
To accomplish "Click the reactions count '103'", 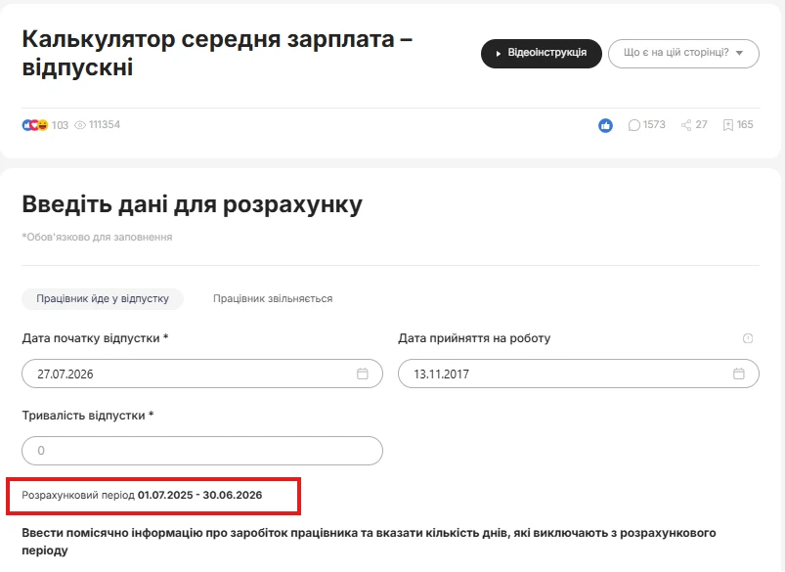I will [x=60, y=125].
